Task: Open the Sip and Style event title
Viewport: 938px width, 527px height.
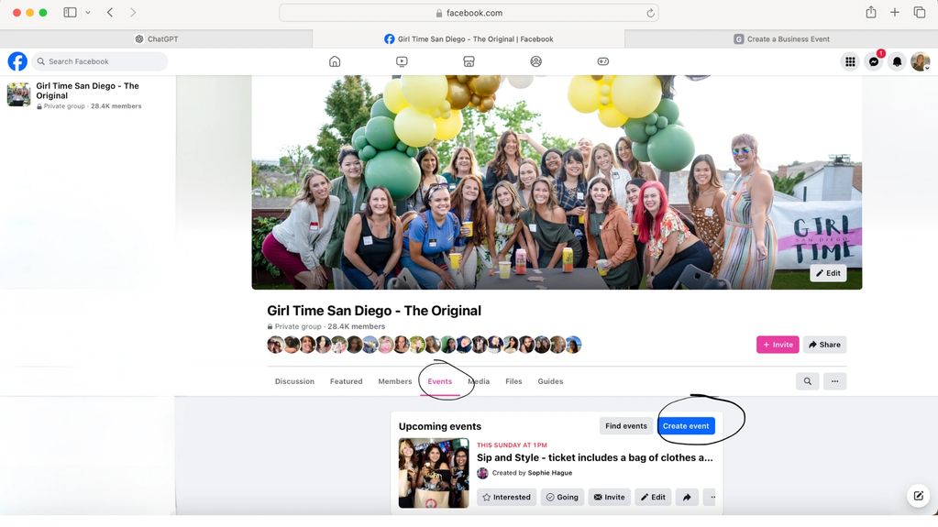Action: coord(595,457)
